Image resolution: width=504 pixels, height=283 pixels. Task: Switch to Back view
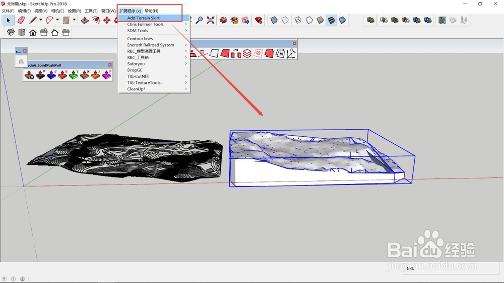click(x=54, y=32)
